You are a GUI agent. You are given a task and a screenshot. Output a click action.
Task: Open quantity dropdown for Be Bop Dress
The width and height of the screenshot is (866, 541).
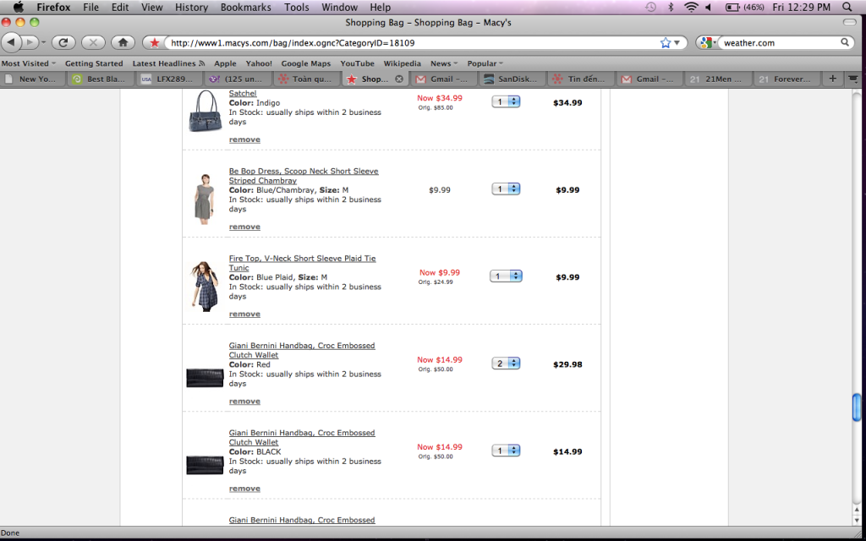click(506, 189)
